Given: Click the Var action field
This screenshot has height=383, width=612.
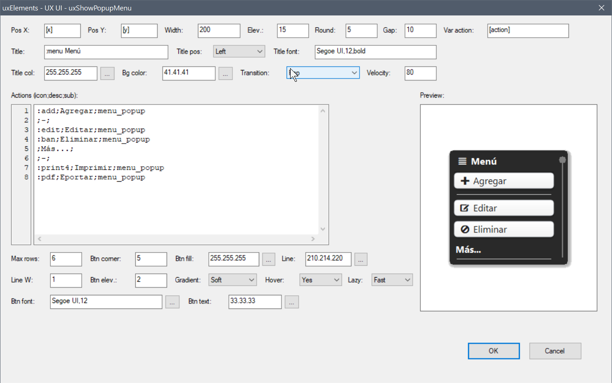Looking at the screenshot, I should 528,30.
